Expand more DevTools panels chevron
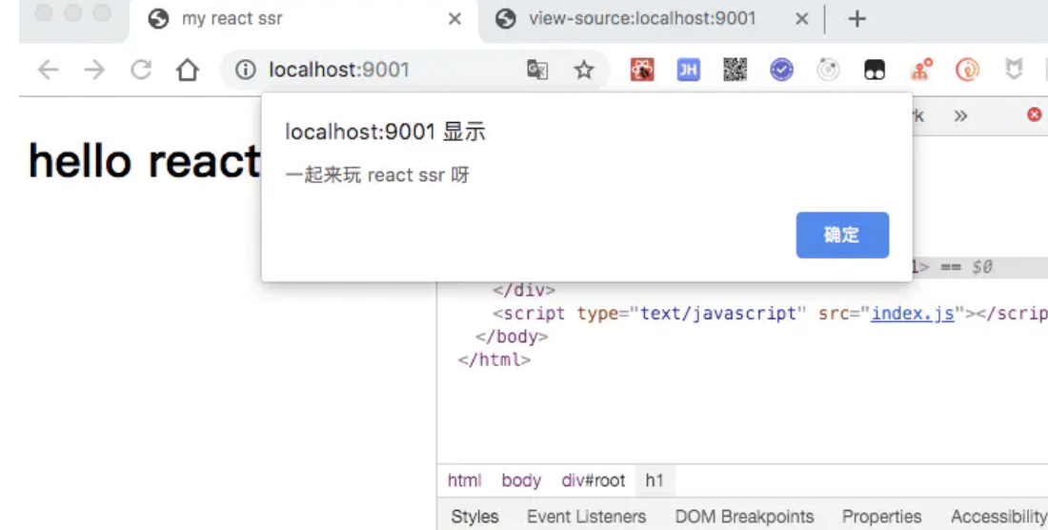 click(960, 115)
